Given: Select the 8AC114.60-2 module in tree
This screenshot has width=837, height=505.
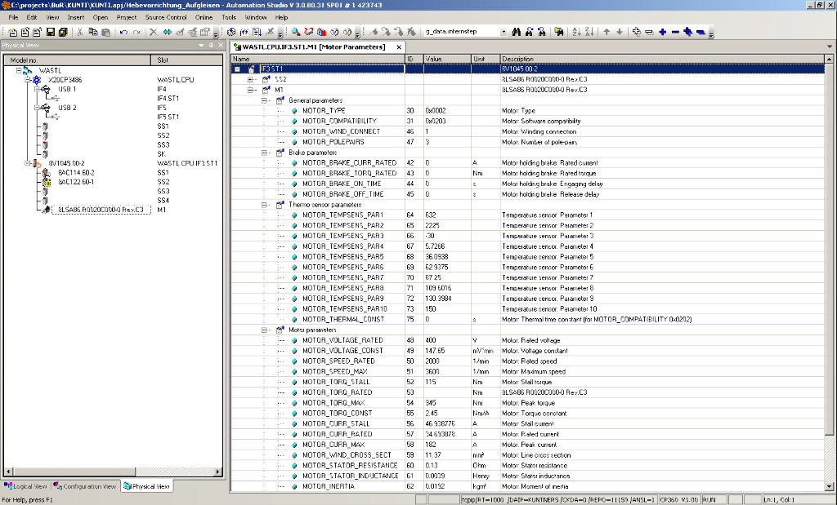Looking at the screenshot, I should (76, 173).
